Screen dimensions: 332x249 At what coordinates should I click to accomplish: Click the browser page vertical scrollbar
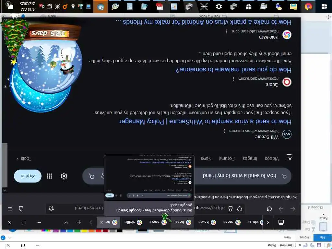5,165
